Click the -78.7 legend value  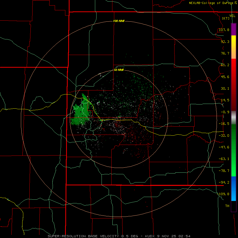tap(224, 171)
